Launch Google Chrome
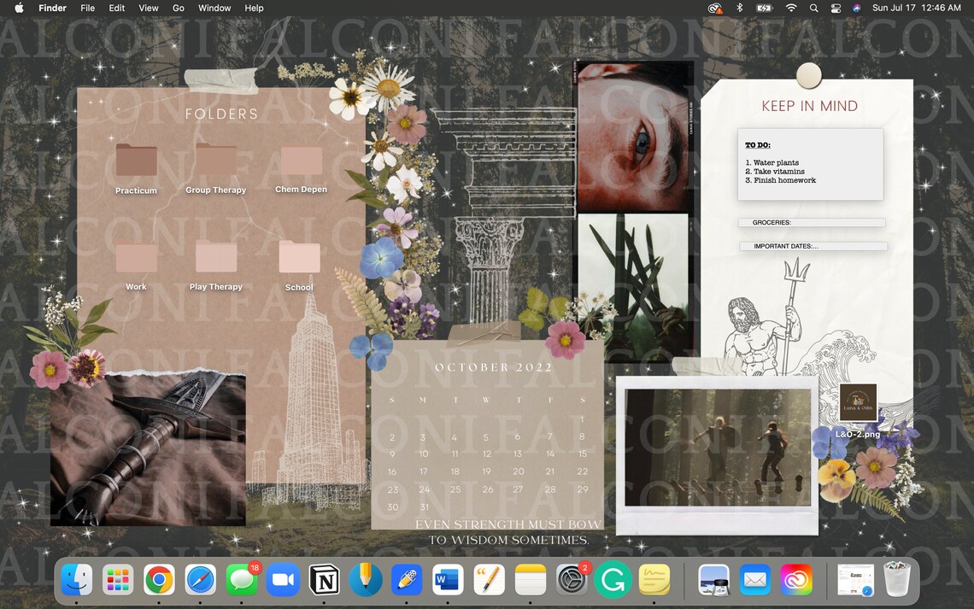 coord(159,579)
